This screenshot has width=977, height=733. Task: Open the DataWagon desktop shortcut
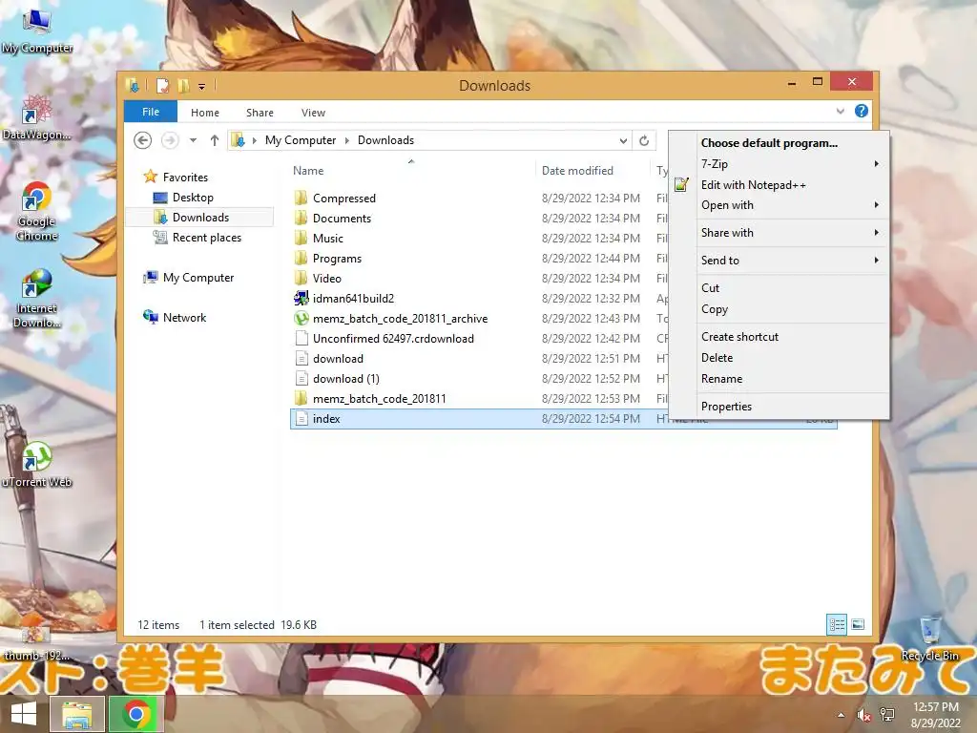[37, 116]
